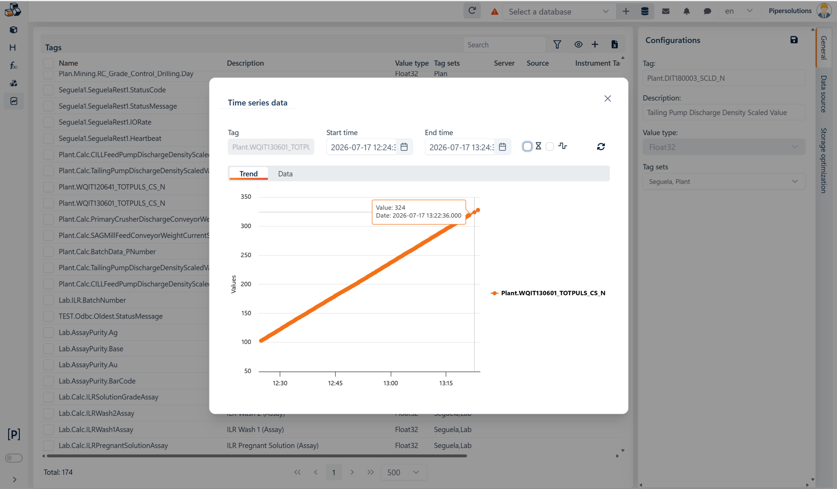
Task: Click the Excel export icon in Tags header
Action: pyautogui.click(x=614, y=44)
